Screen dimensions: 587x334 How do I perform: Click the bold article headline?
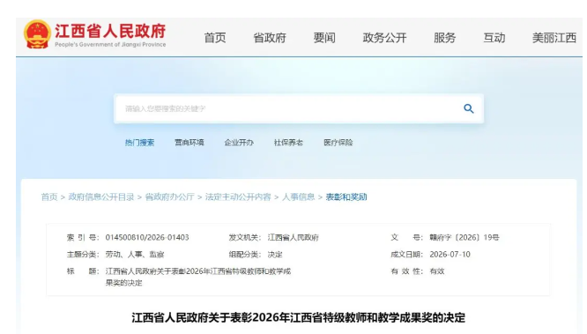(x=299, y=318)
